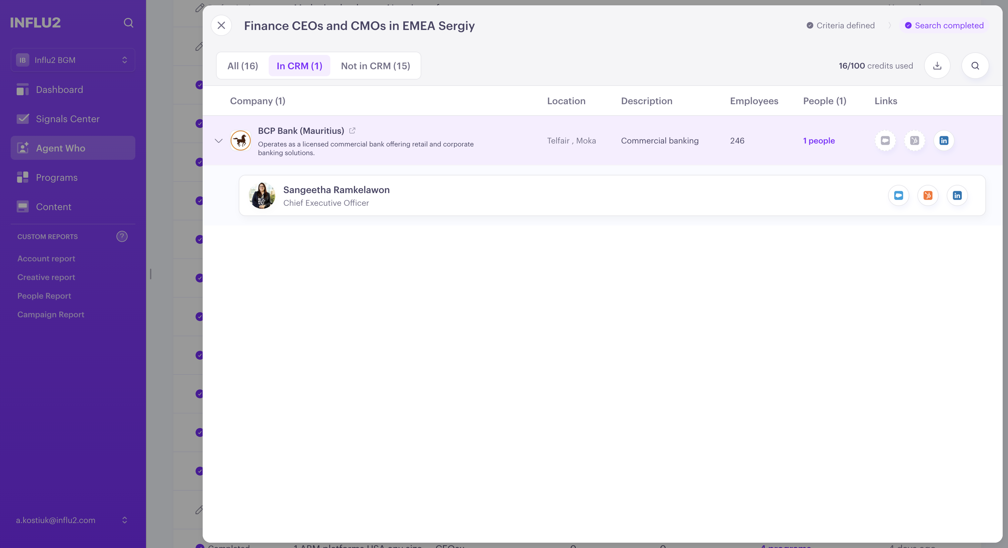Open BCP Bank external website link icon
Screen dimensions: 1008x548
click(x=352, y=131)
